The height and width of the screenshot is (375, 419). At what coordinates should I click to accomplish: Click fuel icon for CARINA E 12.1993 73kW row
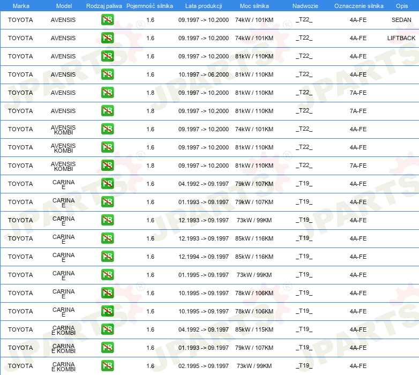(107, 220)
